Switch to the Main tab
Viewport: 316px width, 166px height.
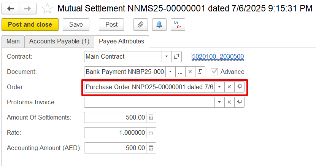[x=13, y=41]
